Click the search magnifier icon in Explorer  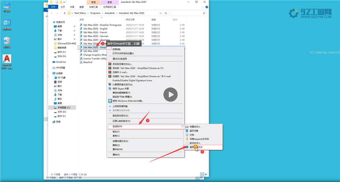point(204,13)
